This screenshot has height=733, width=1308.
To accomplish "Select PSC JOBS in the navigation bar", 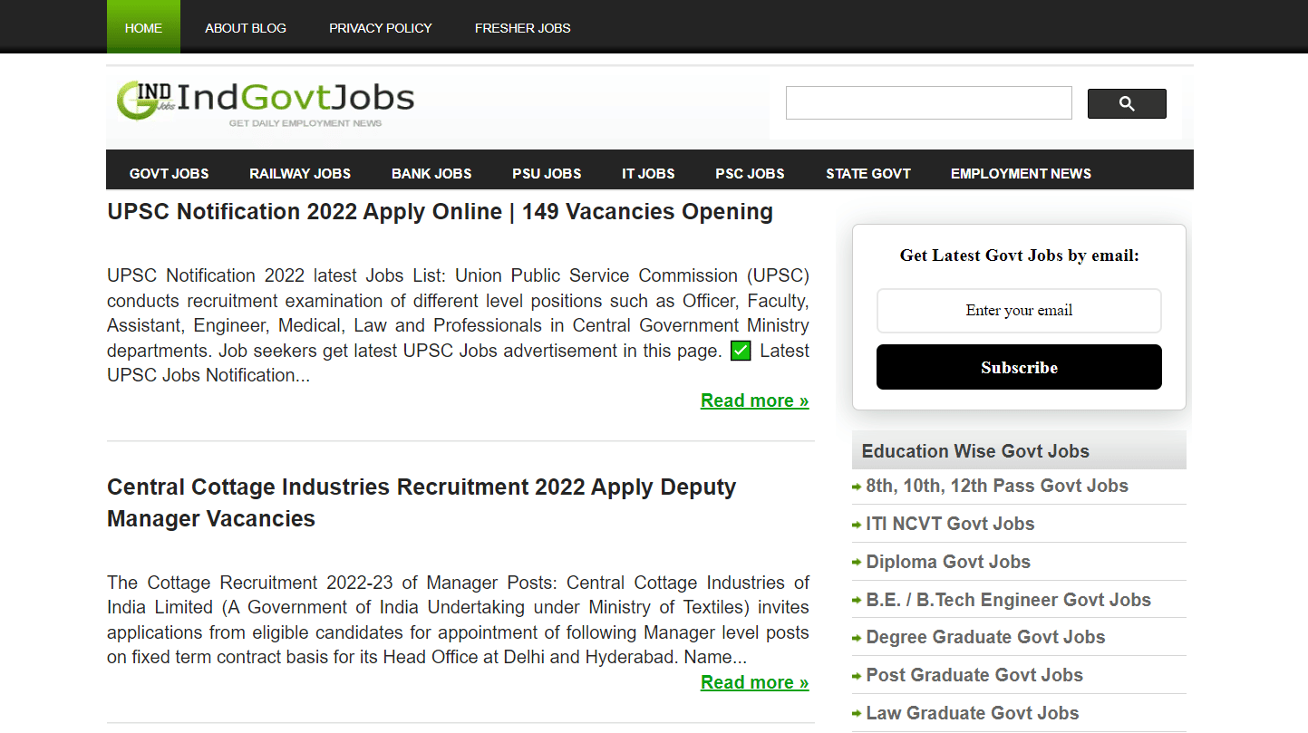I will (x=750, y=173).
